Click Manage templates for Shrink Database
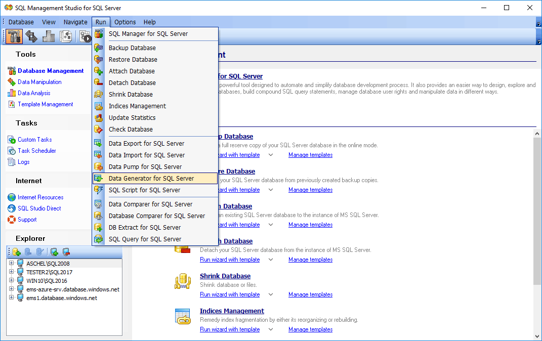This screenshot has width=542, height=341. pyautogui.click(x=310, y=294)
